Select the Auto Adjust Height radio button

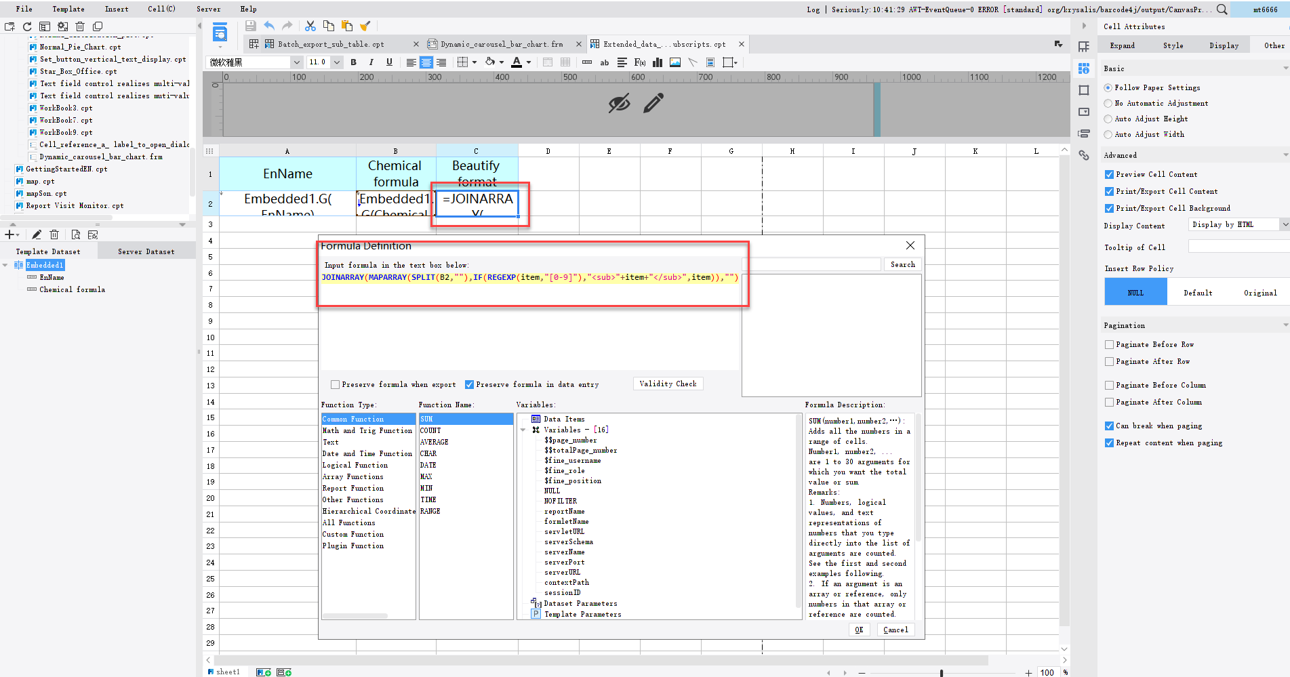pyautogui.click(x=1108, y=119)
